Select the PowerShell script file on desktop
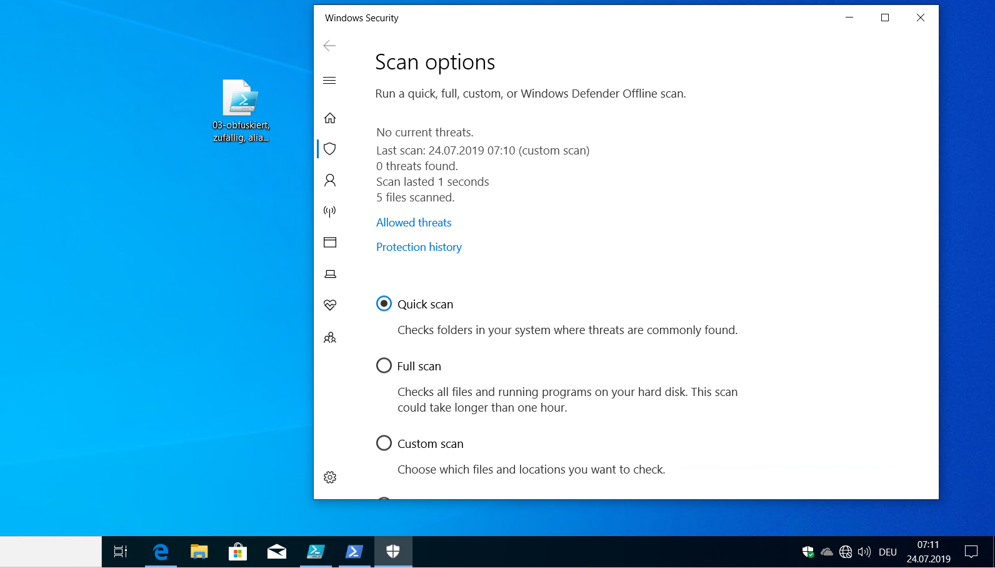This screenshot has width=995, height=568. click(241, 111)
